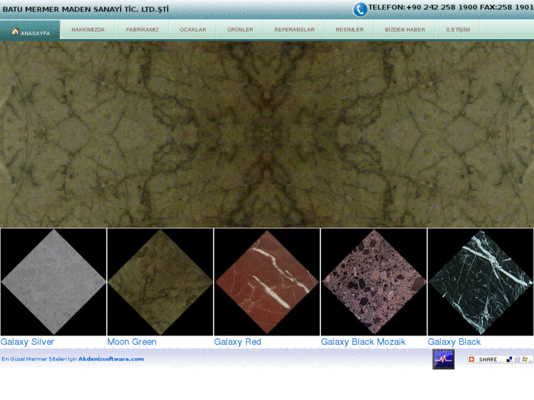Follow the Moon Green link
The image size is (534, 400).
(x=131, y=342)
